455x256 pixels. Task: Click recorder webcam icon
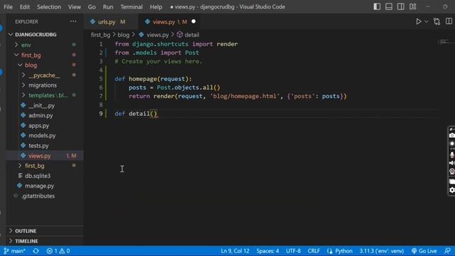tap(452, 171)
